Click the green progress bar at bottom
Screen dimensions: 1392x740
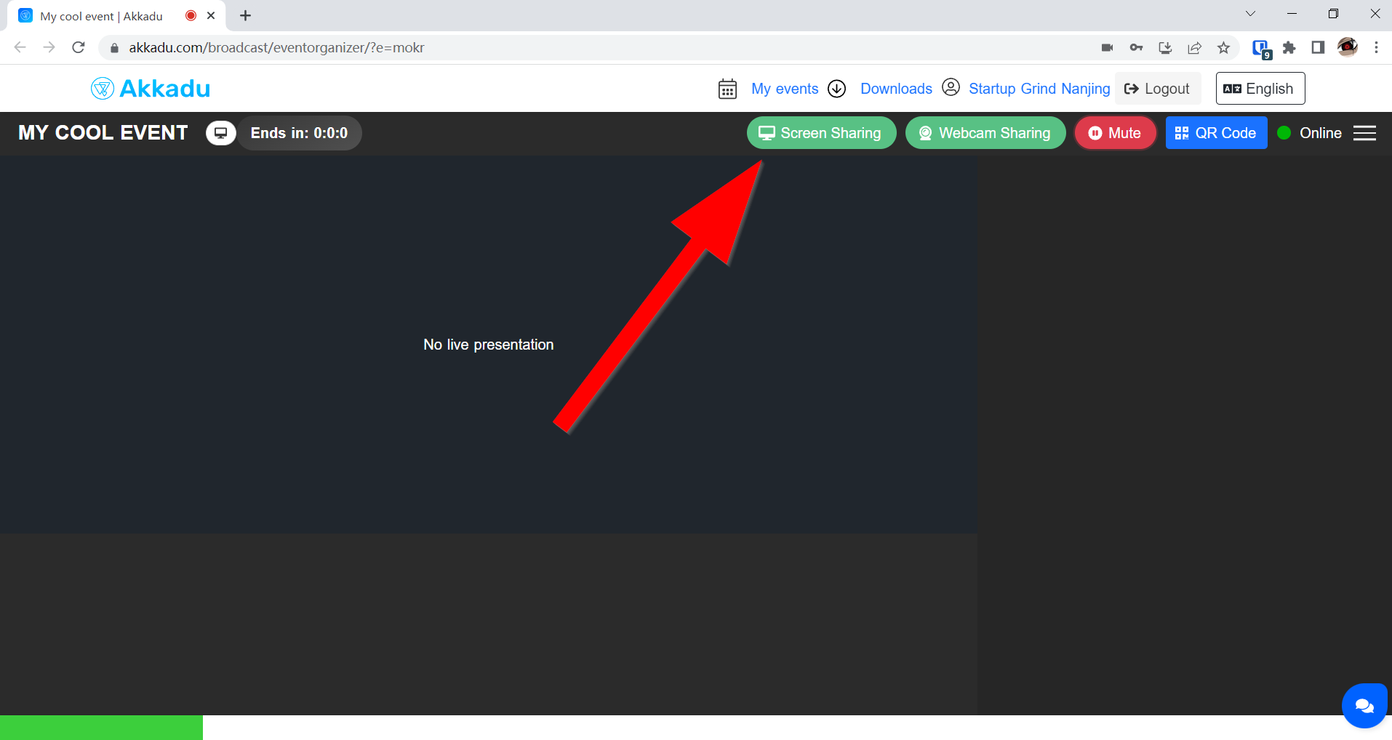(x=101, y=728)
